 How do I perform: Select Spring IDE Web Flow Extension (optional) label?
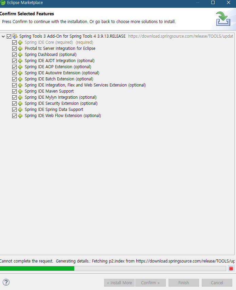[x=63, y=116]
